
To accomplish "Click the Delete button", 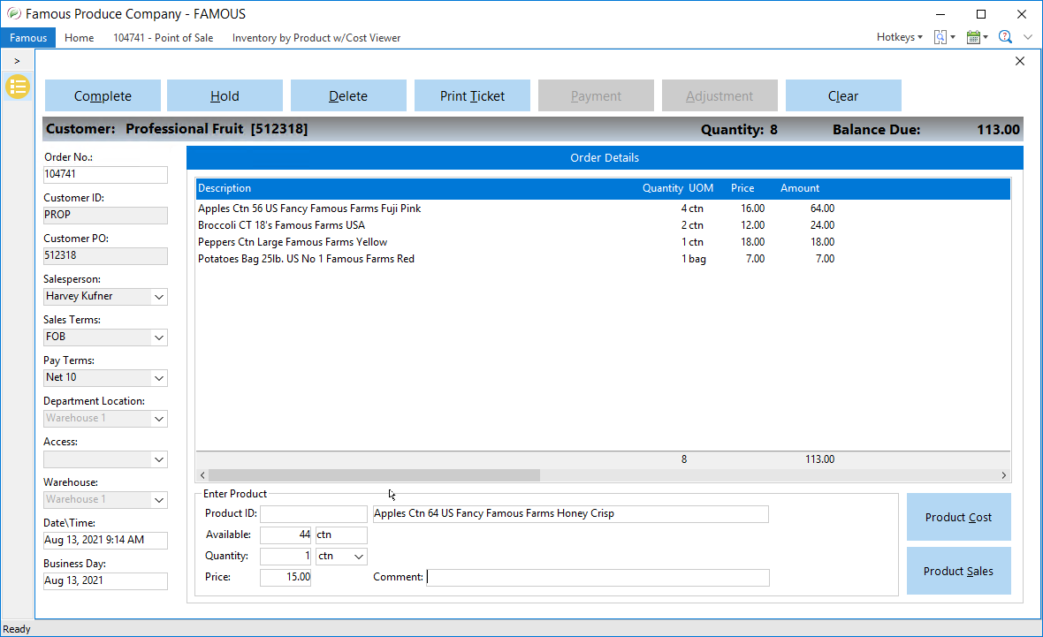I will coord(348,95).
